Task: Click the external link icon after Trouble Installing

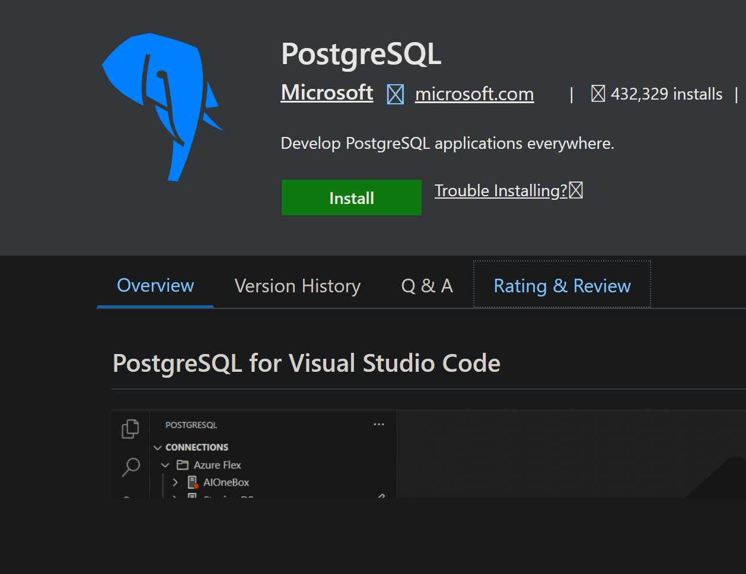Action: (576, 190)
